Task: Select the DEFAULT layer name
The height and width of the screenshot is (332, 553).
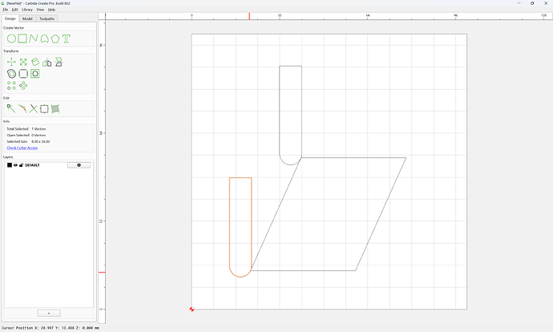Action: (32, 165)
